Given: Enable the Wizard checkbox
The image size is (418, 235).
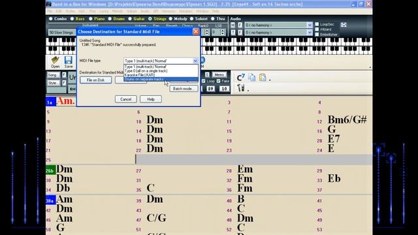Looking at the screenshot, I should [x=317, y=29].
